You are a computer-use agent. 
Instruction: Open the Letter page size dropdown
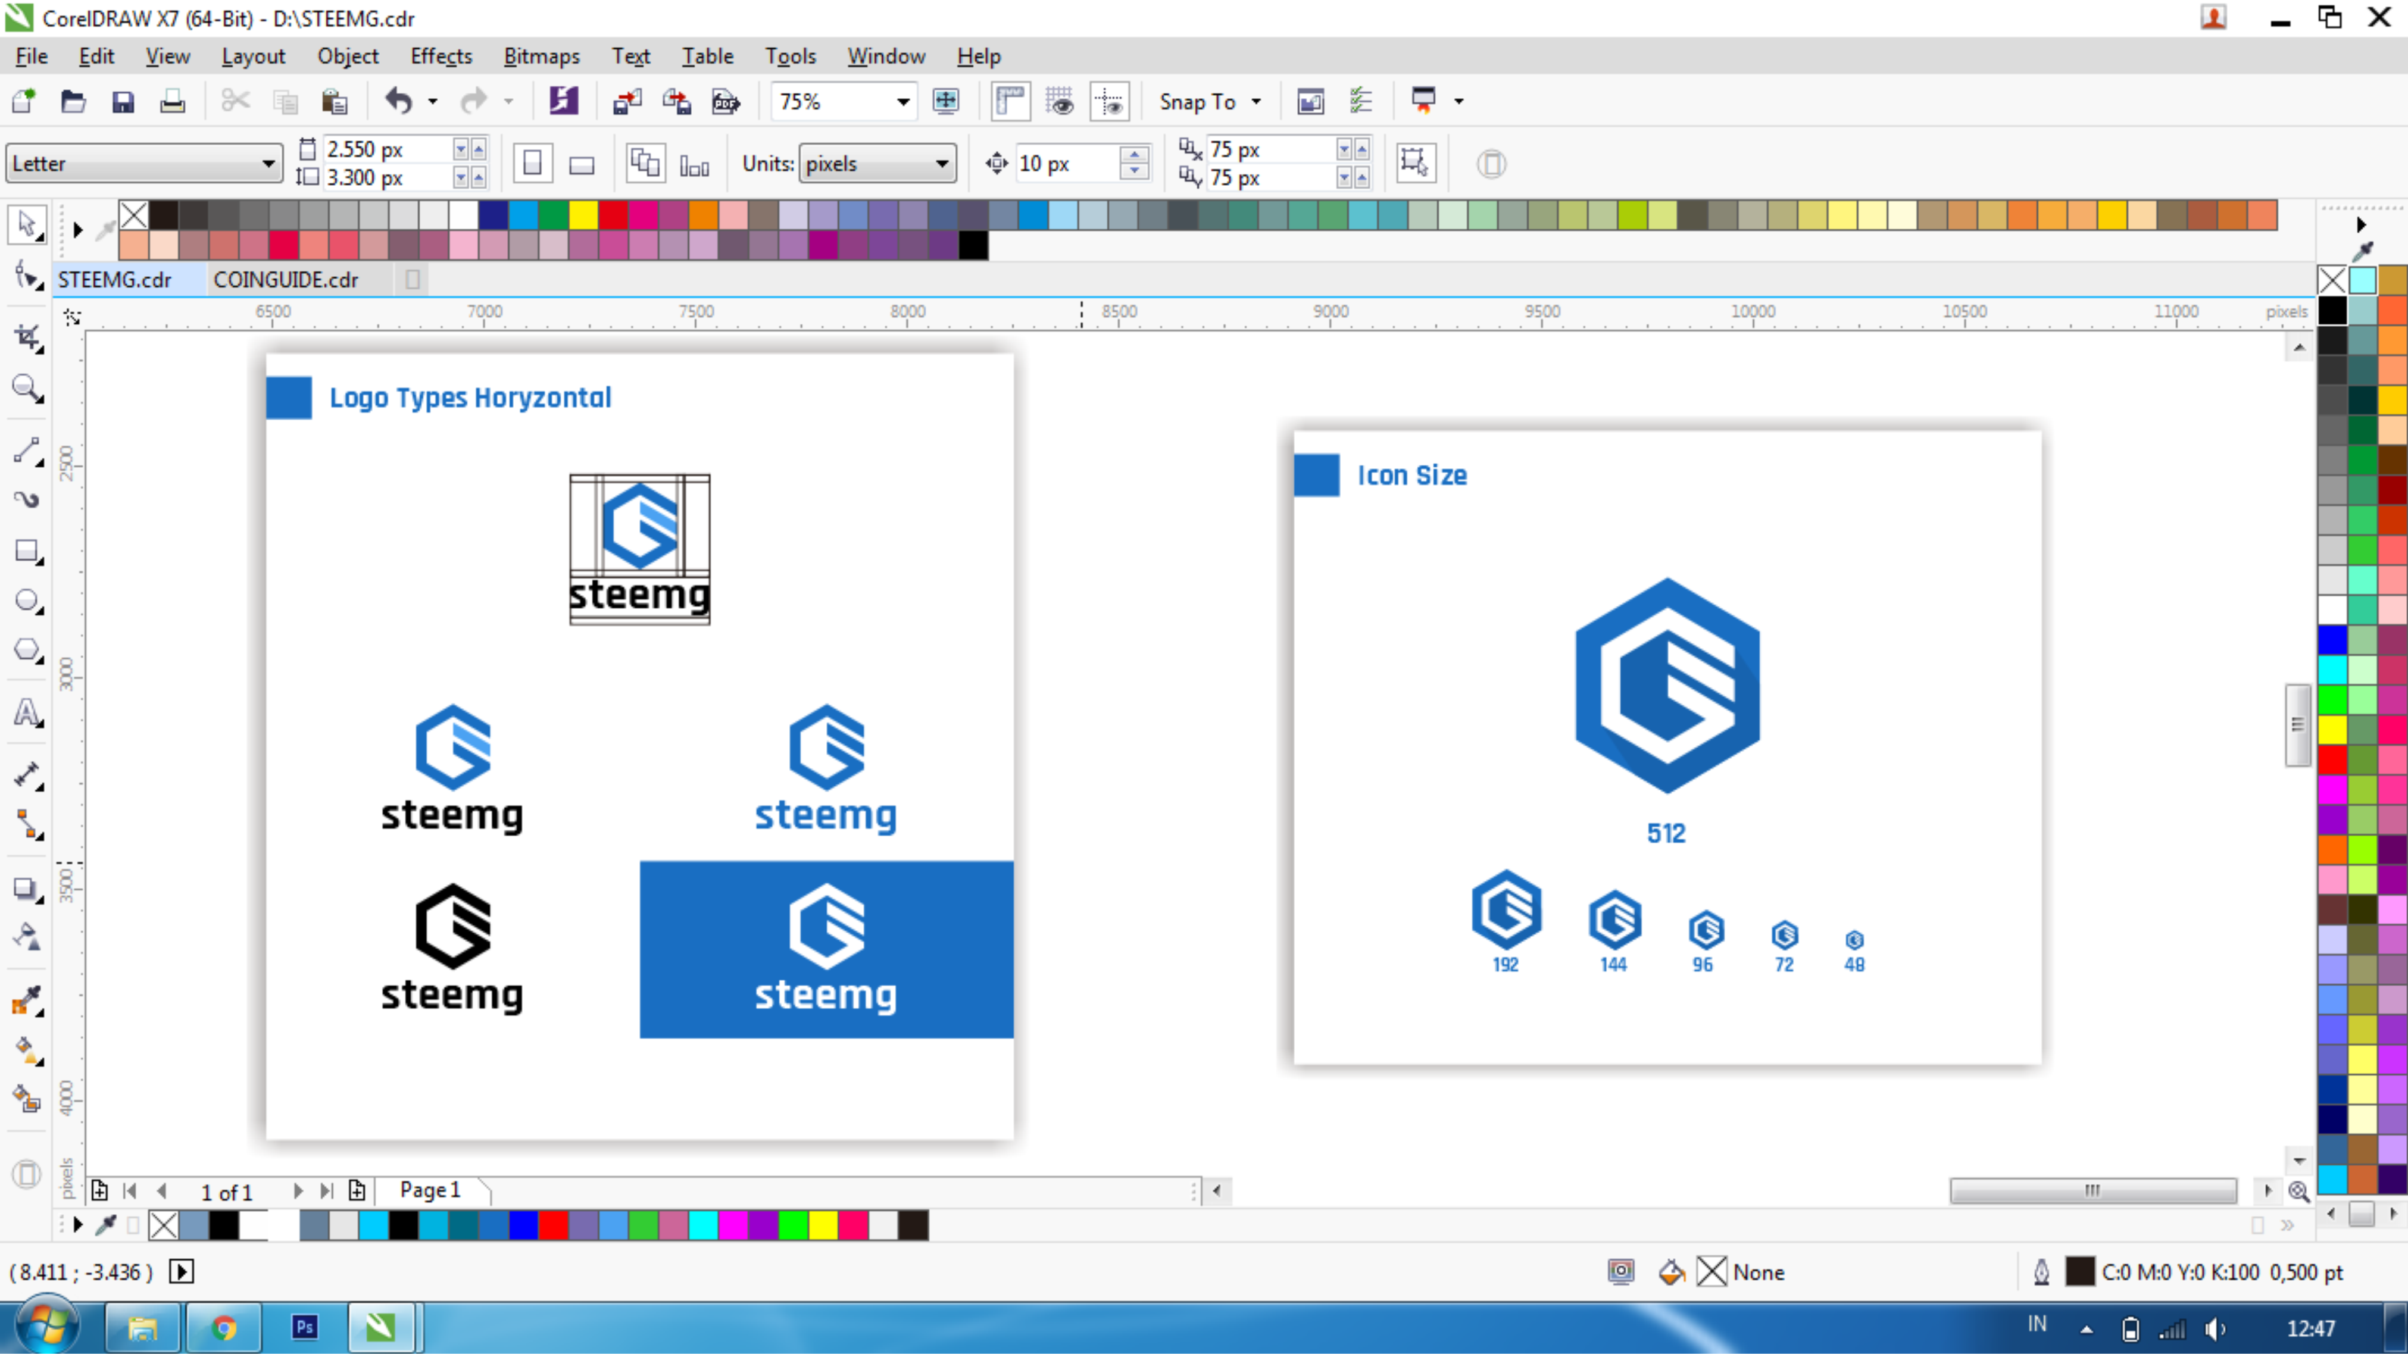click(268, 164)
